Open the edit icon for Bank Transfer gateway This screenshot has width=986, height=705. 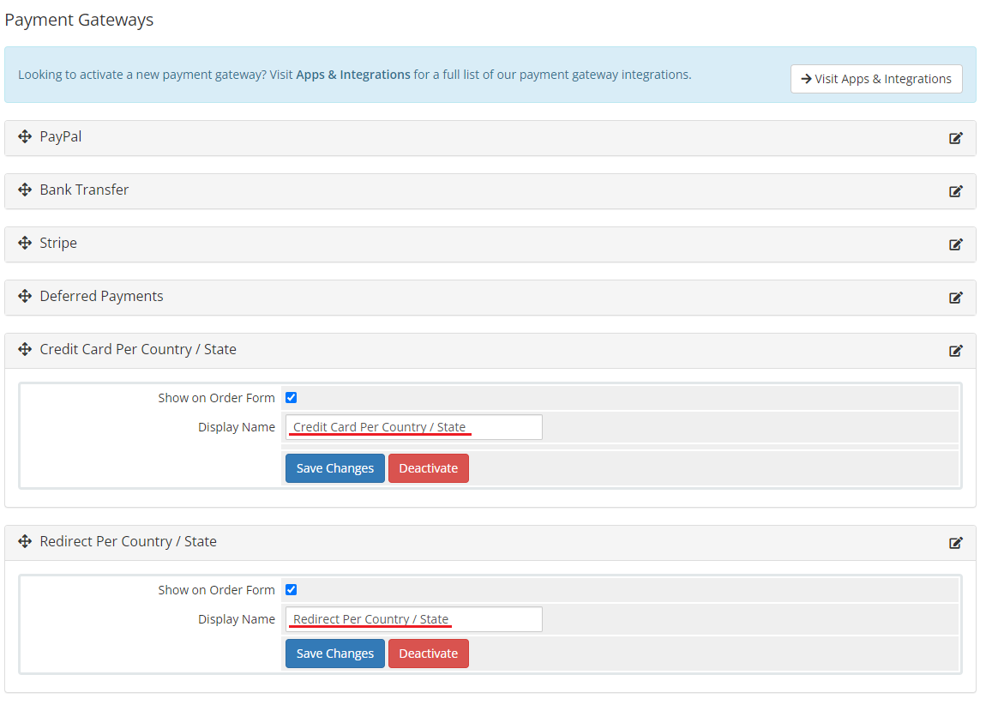(955, 191)
